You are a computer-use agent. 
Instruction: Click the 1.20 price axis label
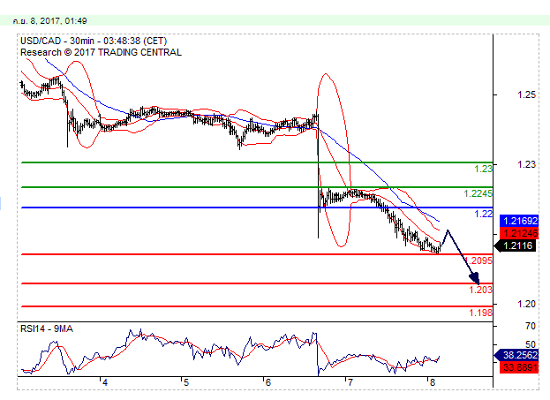point(526,304)
